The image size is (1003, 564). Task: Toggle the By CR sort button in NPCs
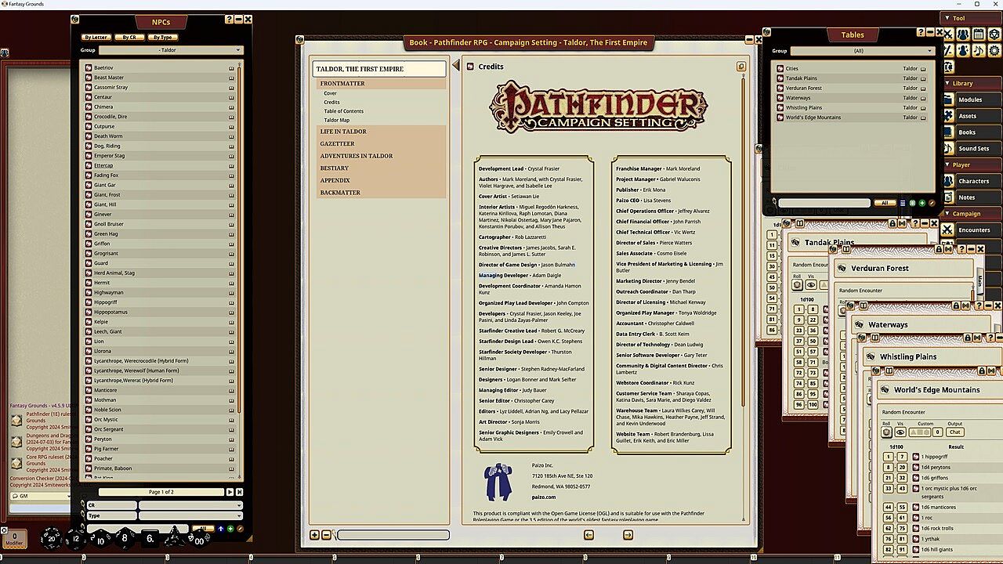coord(129,37)
